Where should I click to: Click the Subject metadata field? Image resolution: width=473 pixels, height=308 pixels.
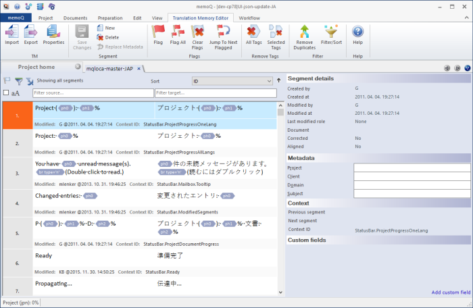point(412,194)
